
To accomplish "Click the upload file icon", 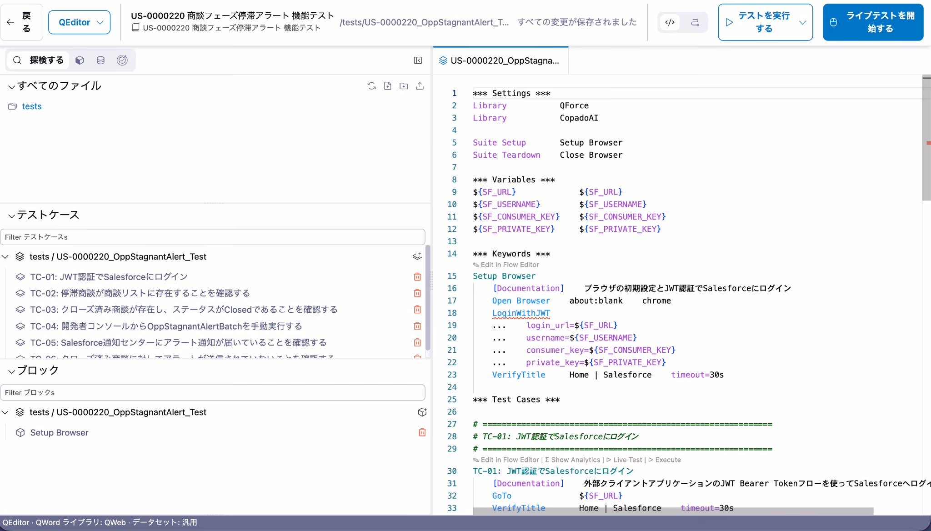I will click(x=420, y=86).
